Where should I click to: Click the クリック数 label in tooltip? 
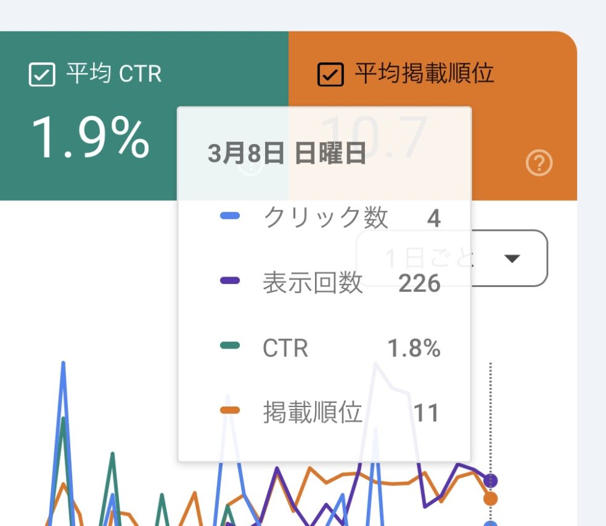pyautogui.click(x=326, y=217)
